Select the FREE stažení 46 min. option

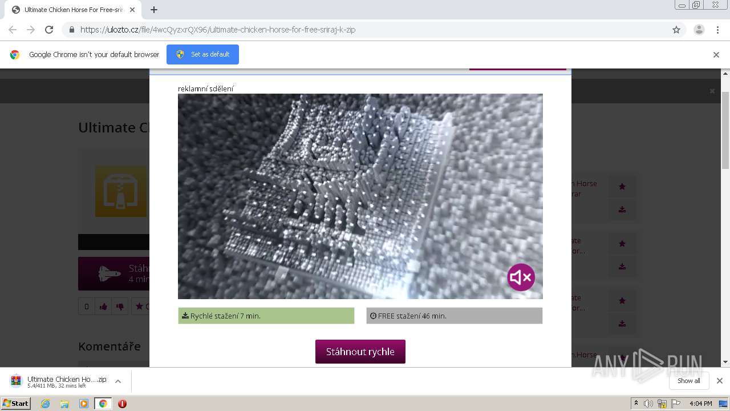point(454,316)
